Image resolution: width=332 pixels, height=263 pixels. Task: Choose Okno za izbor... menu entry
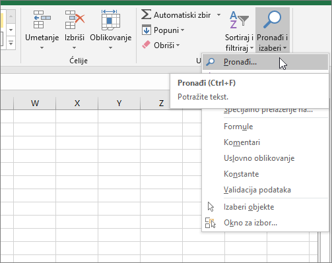(x=265, y=223)
